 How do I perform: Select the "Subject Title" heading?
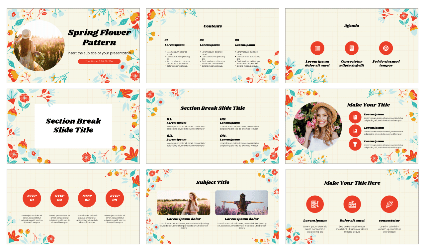pos(212,182)
